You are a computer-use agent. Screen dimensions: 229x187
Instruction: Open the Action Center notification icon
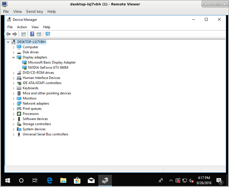219,181
